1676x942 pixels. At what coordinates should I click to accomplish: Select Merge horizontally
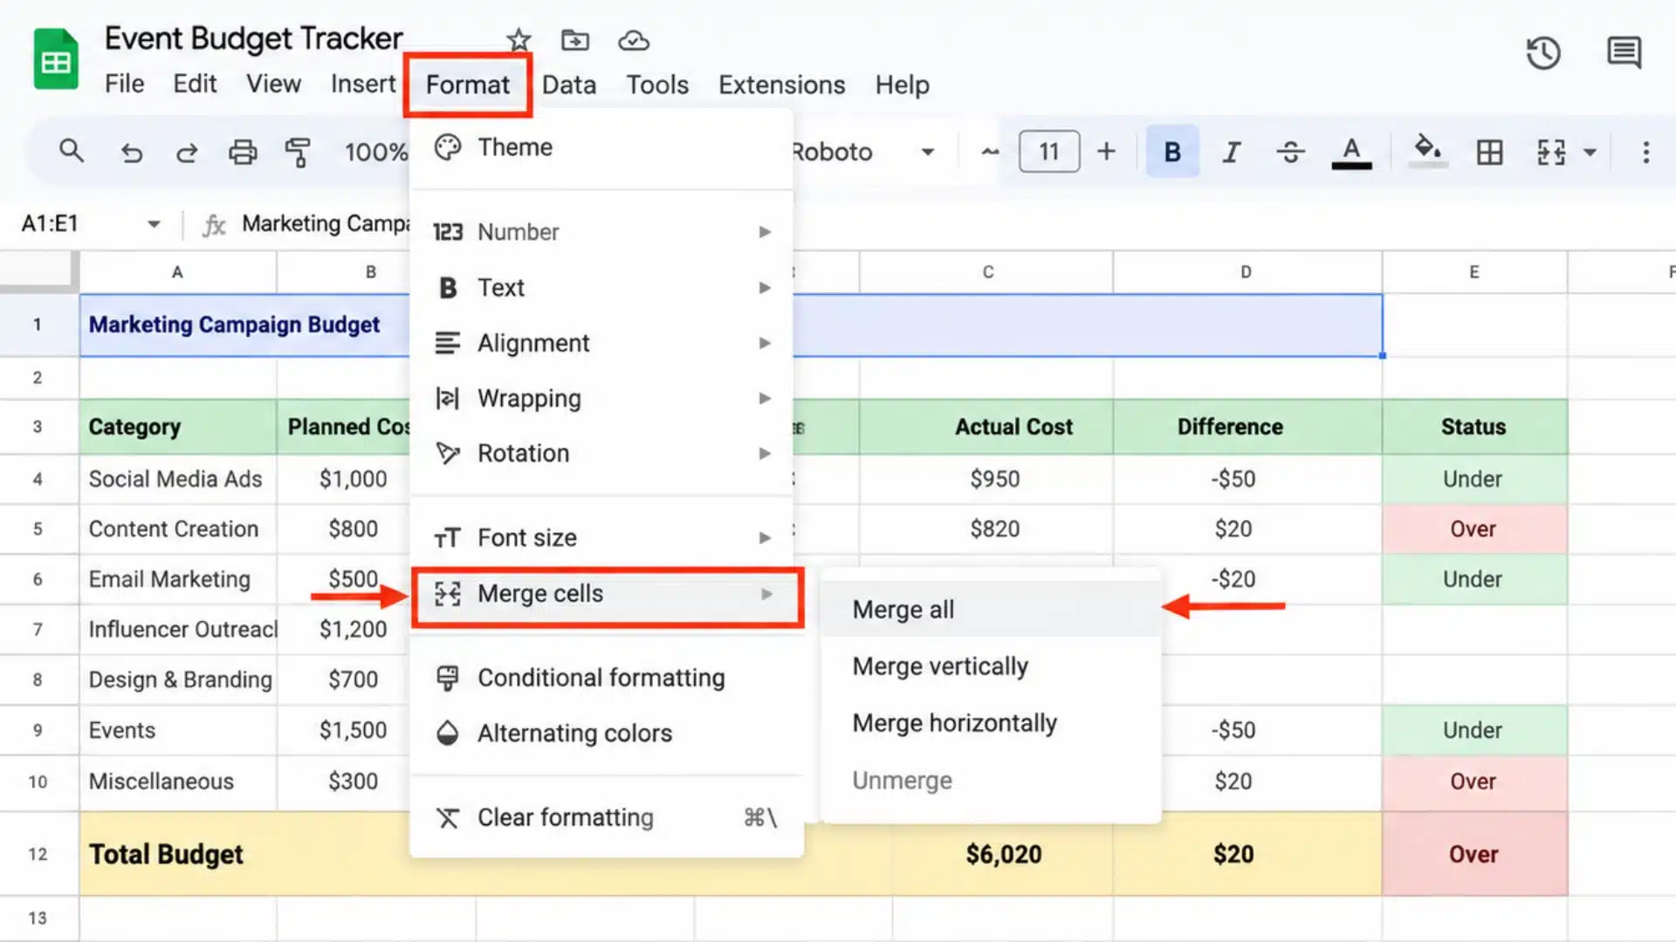pos(991,723)
